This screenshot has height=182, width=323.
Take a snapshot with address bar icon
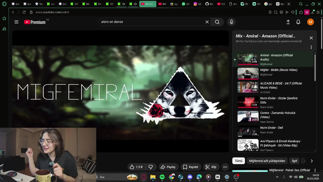276,12
